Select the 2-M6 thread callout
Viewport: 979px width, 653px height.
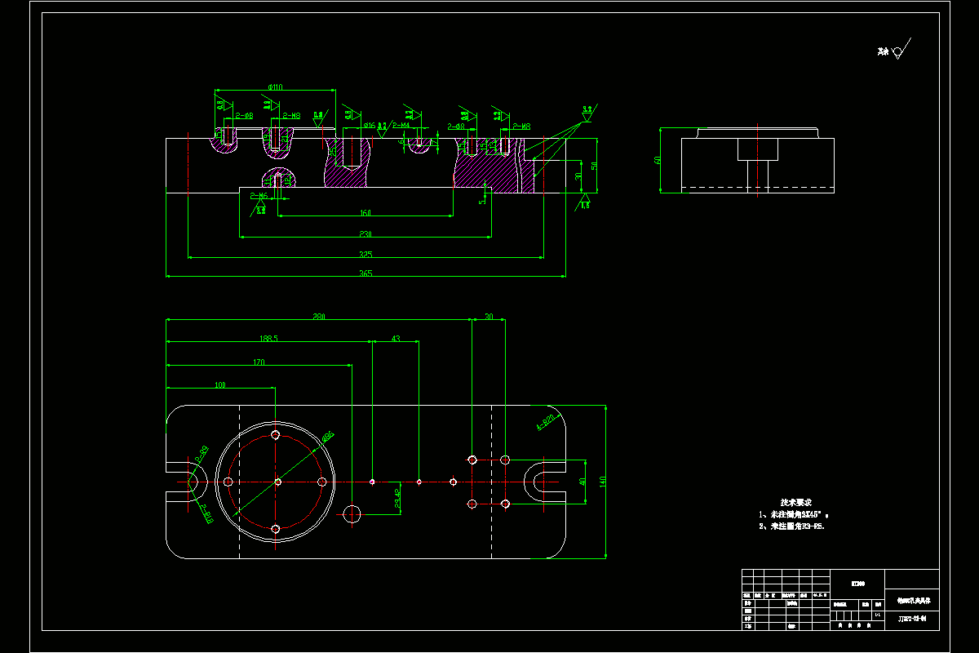coord(259,197)
